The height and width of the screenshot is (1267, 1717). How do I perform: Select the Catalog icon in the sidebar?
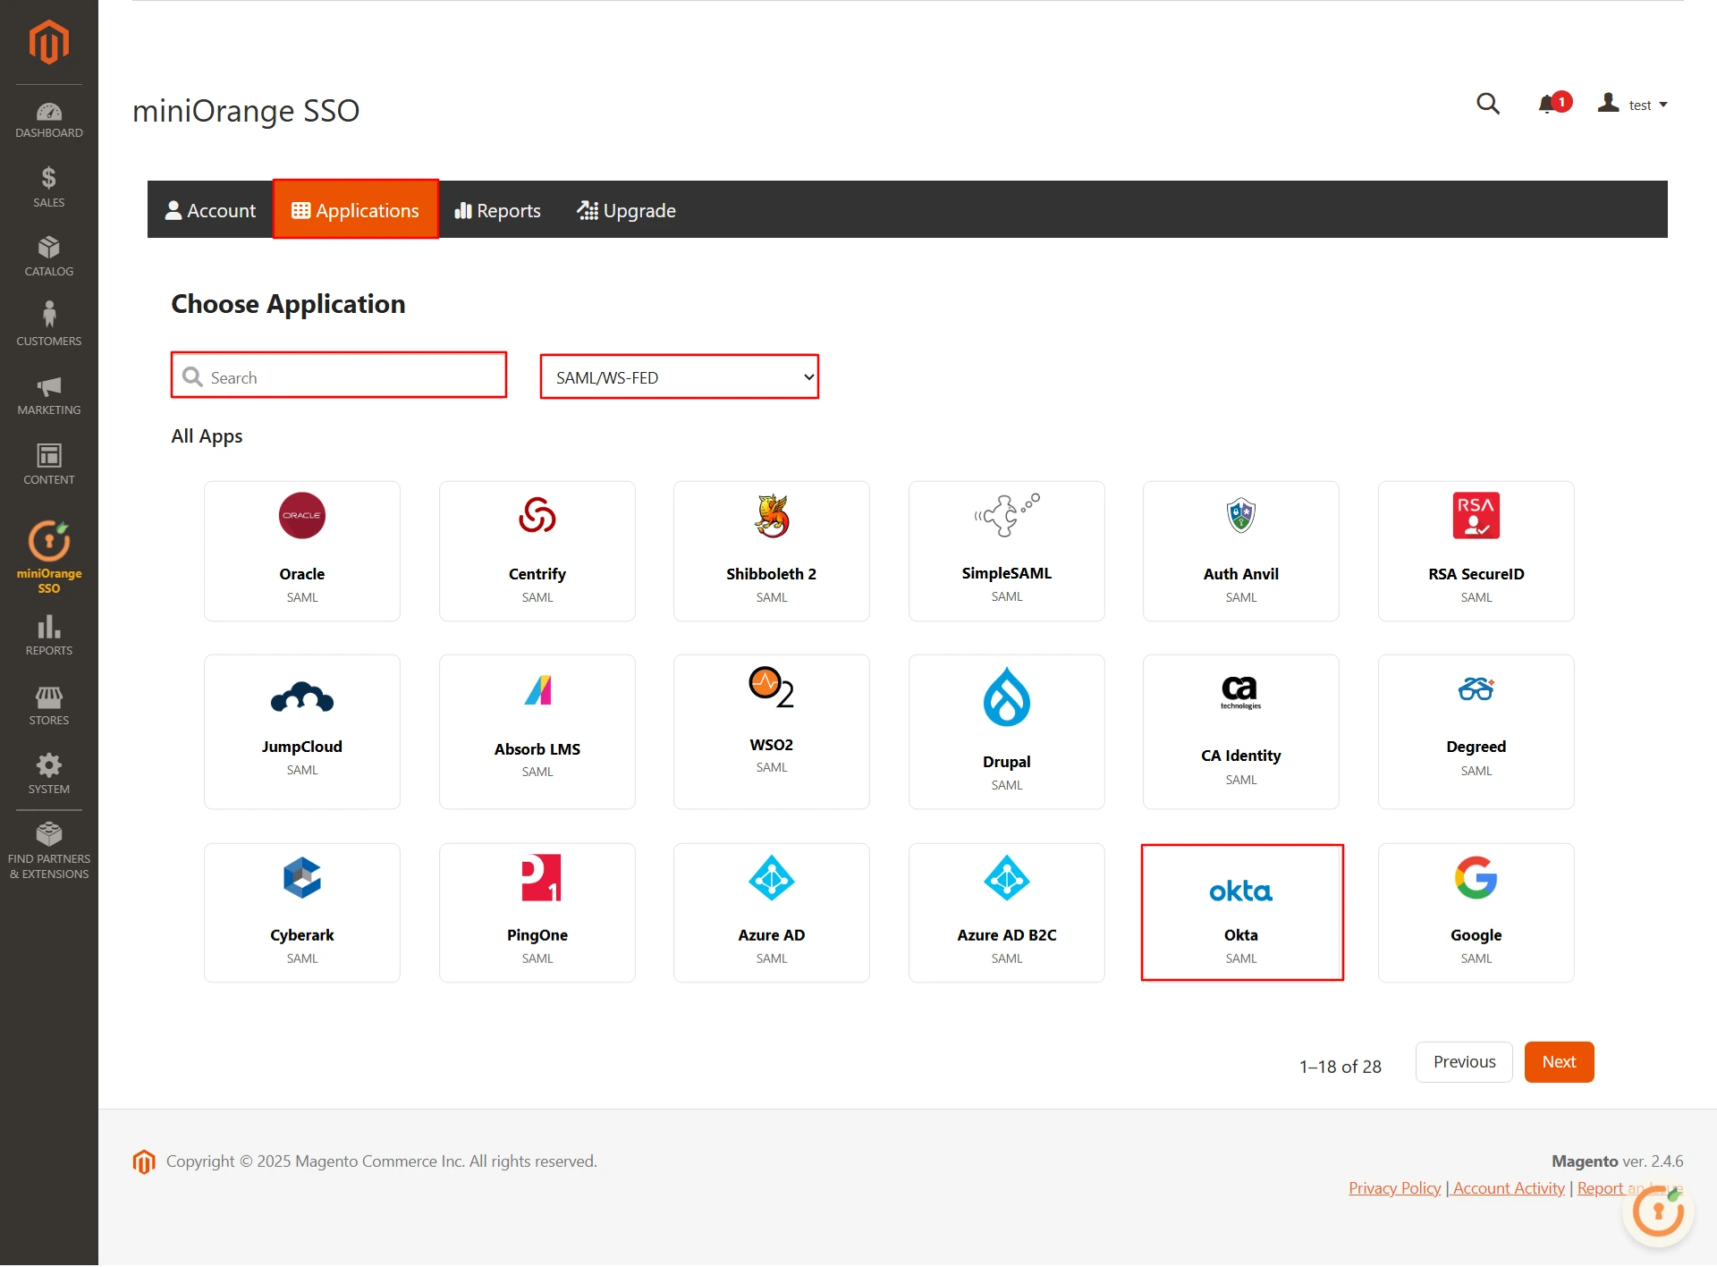click(48, 256)
